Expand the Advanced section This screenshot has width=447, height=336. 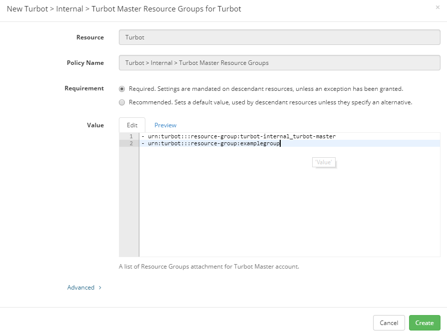tap(84, 288)
